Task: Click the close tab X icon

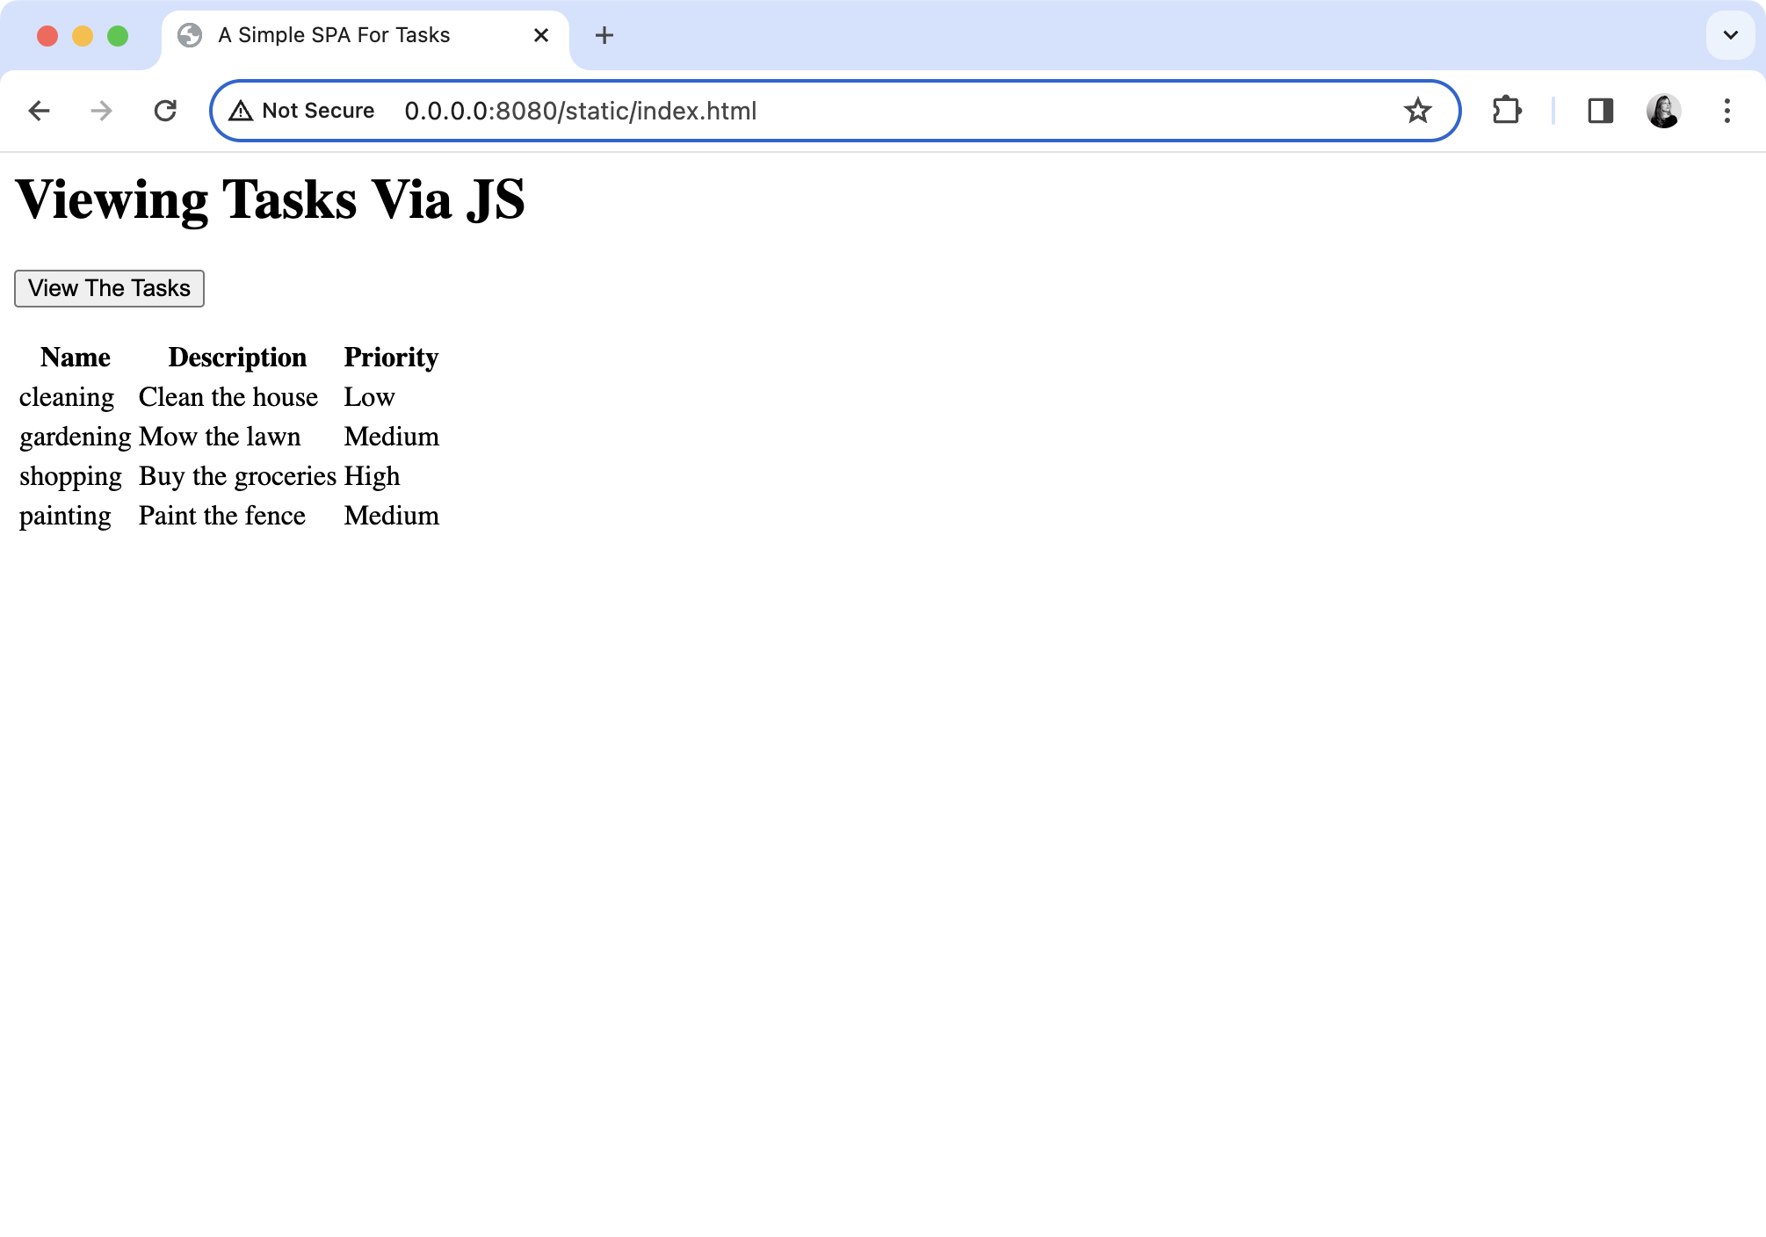Action: point(542,35)
